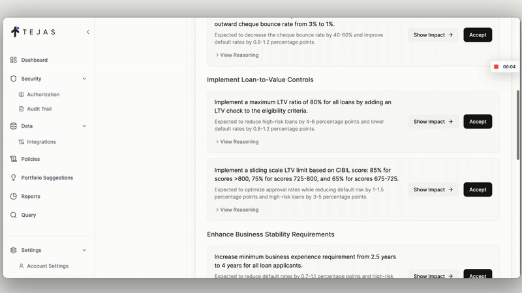Open Account Settings in the sidebar
Screen dimensions: 522x293
point(47,266)
